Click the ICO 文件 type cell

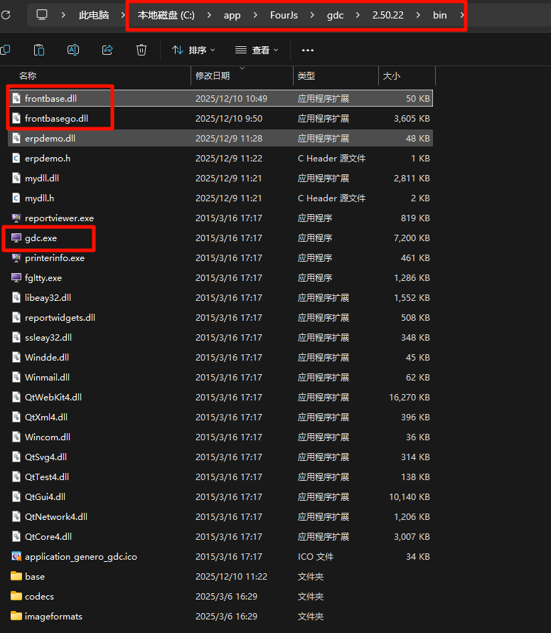point(316,556)
